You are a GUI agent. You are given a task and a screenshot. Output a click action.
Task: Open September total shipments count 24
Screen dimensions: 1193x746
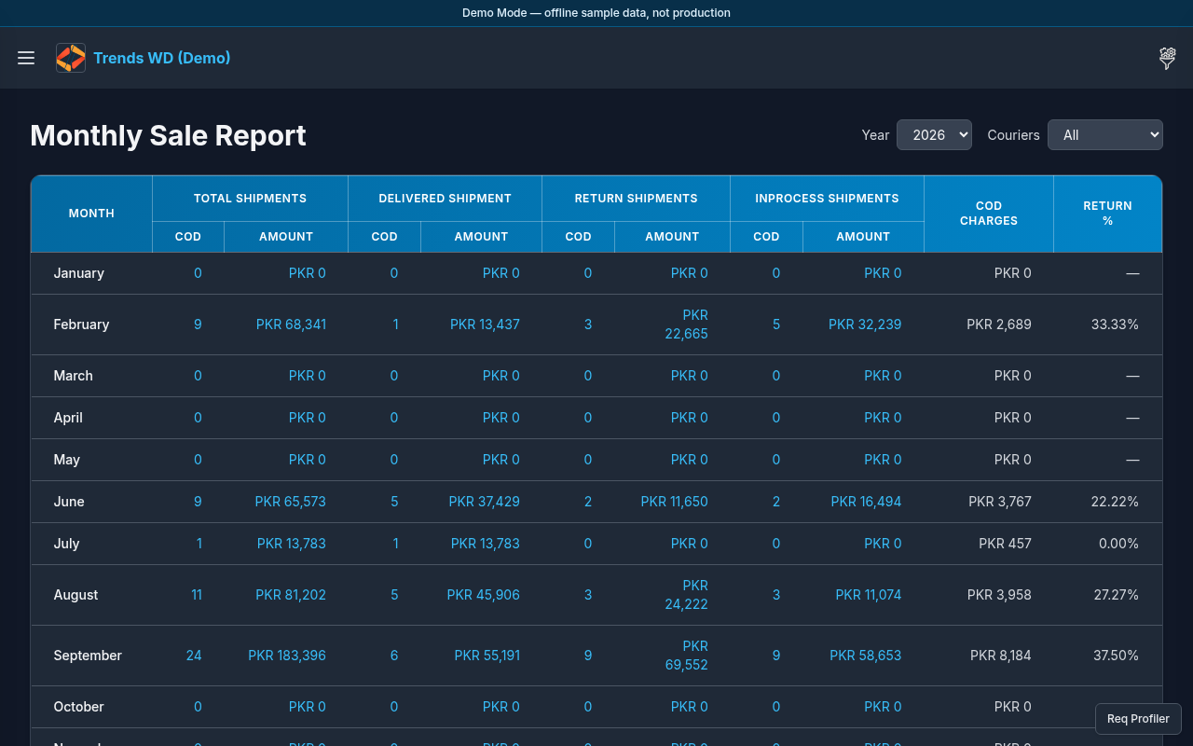(194, 656)
